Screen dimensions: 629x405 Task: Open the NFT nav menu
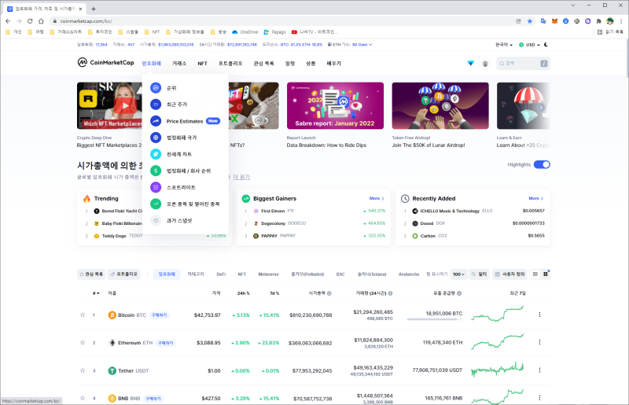[202, 64]
